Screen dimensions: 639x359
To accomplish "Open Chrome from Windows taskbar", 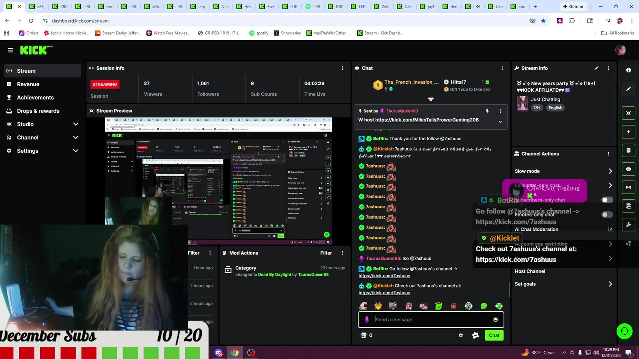I will pos(235,353).
